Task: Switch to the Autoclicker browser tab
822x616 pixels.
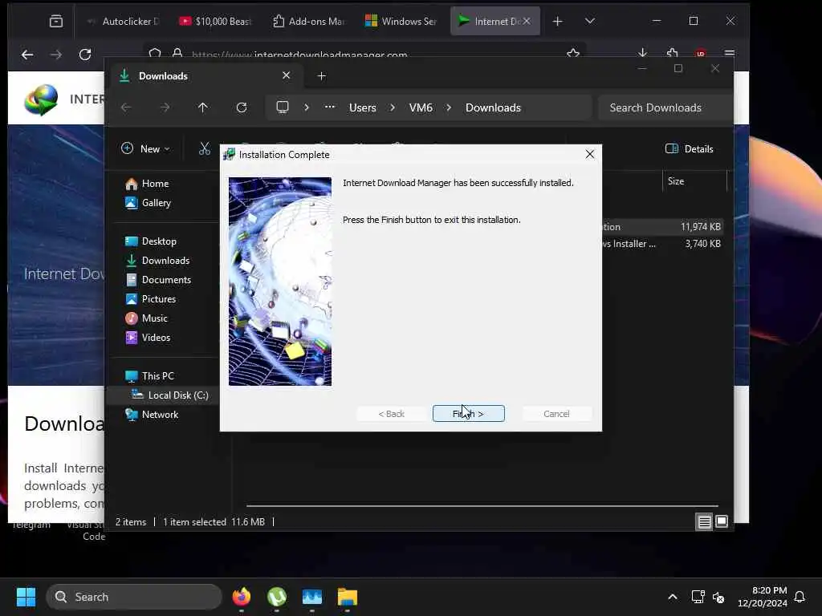Action: click(124, 21)
